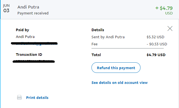Collapse the Andi Putra transaction header row
Image resolution: width=179 pixels, height=108 pixels.
pos(89,9)
